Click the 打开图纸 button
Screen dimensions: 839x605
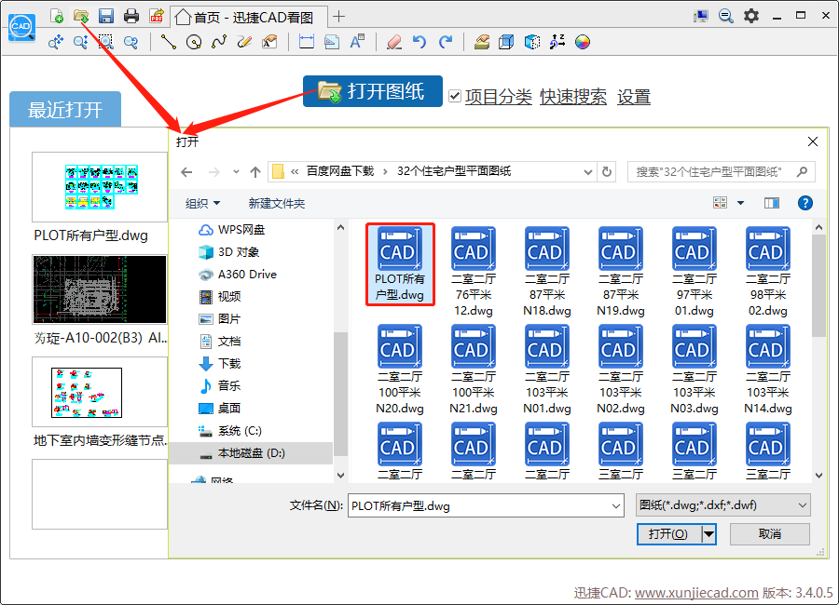coord(372,91)
